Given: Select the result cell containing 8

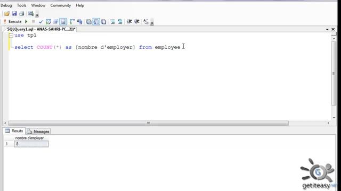Looking at the screenshot, I should (31, 144).
